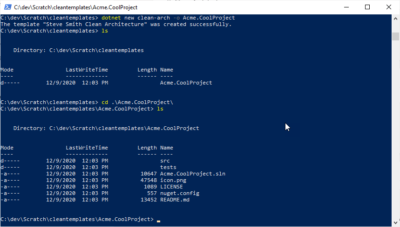
Task: Click the empty scrollbar track below thumb
Action: coord(395,130)
